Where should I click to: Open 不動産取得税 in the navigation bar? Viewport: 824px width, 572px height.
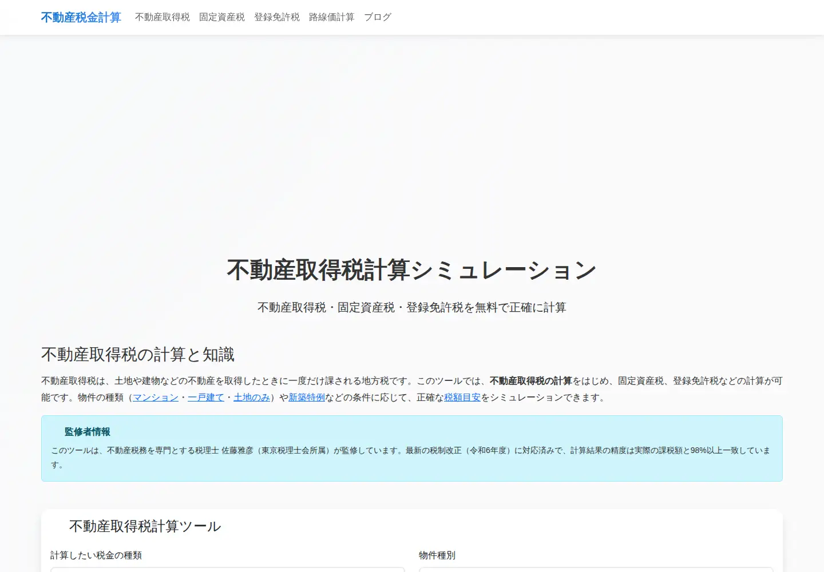point(163,17)
